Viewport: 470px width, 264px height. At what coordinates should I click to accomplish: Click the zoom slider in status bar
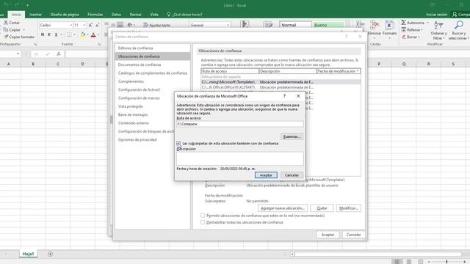(x=446, y=262)
